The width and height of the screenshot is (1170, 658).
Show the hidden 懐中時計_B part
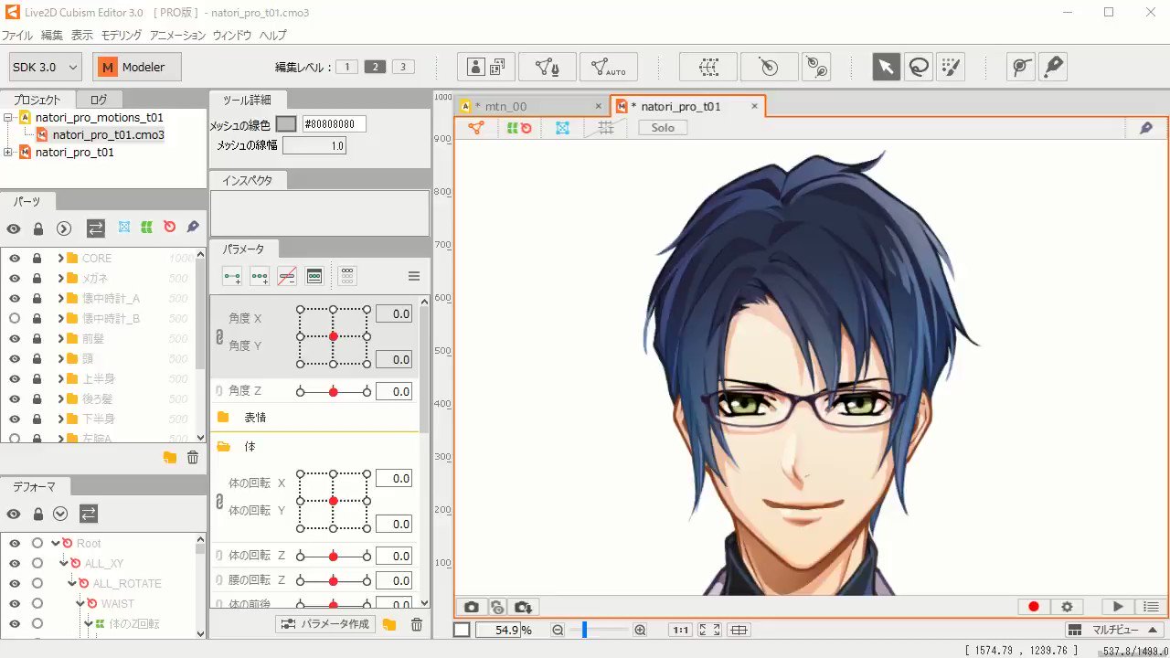(x=15, y=319)
